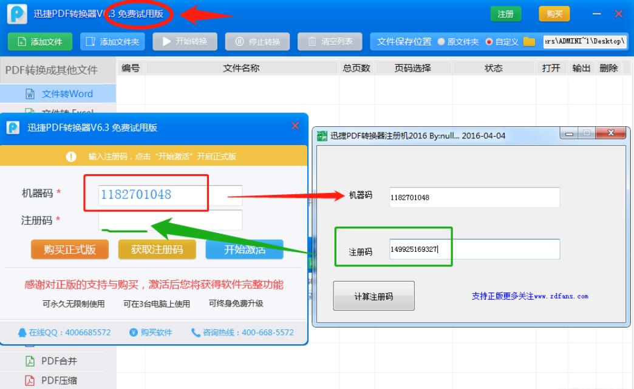Viewport: 634px width, 389px height.
Task: Click the 状态 column header
Action: (x=494, y=68)
